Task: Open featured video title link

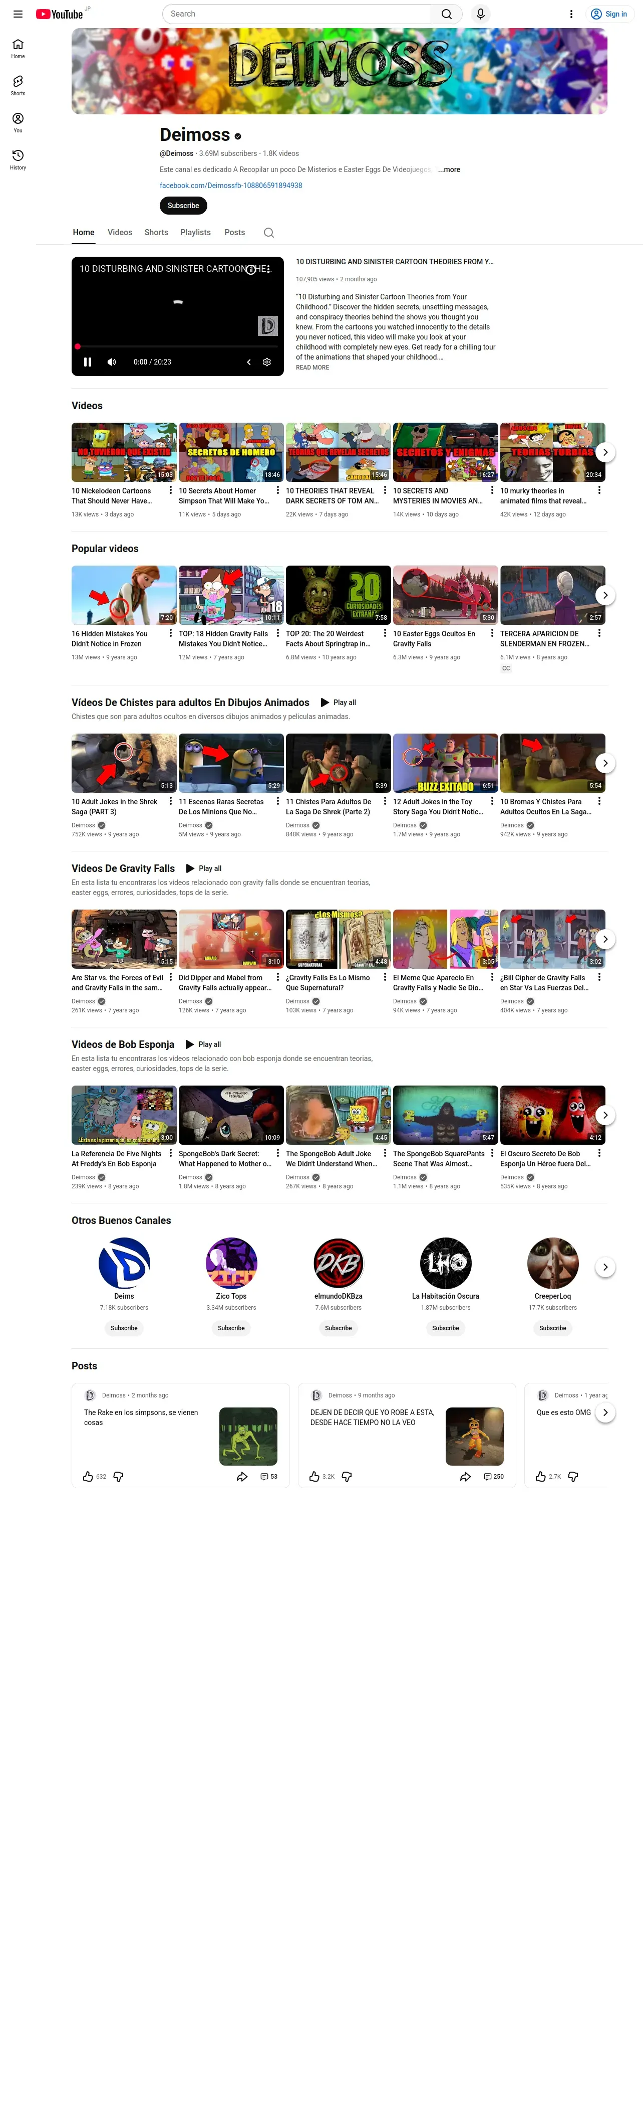Action: coord(394,262)
